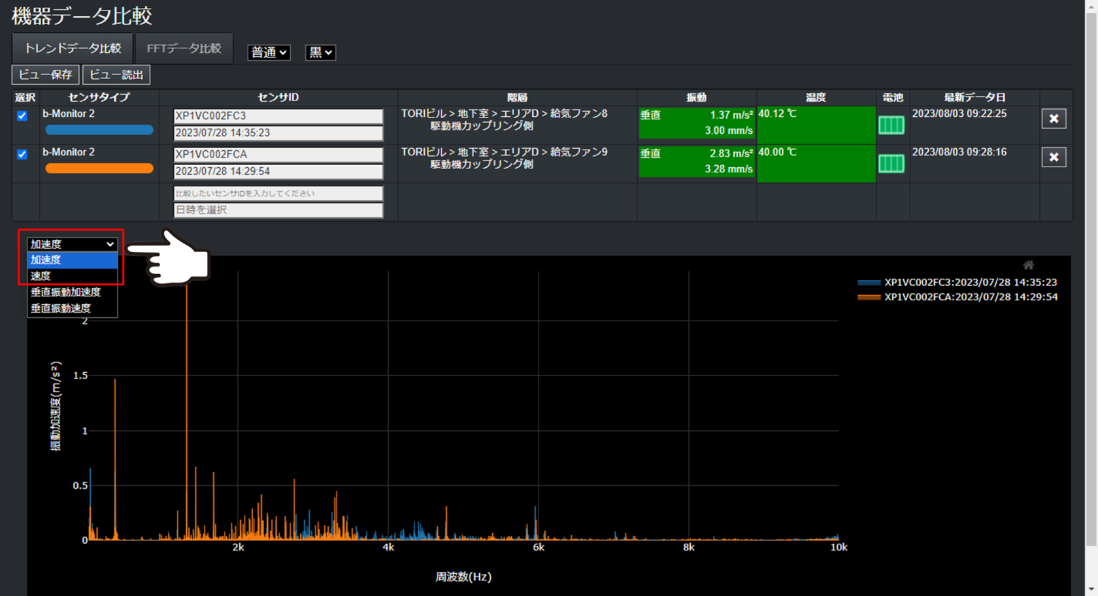Click latest data date 2023/08/03 09:28:16
This screenshot has width=1098, height=596.
click(959, 152)
